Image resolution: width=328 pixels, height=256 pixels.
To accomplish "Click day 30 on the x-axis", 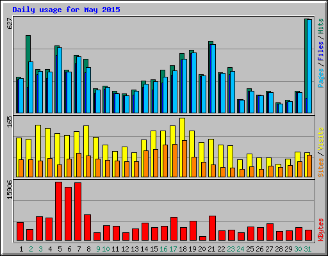I will point(298,249).
